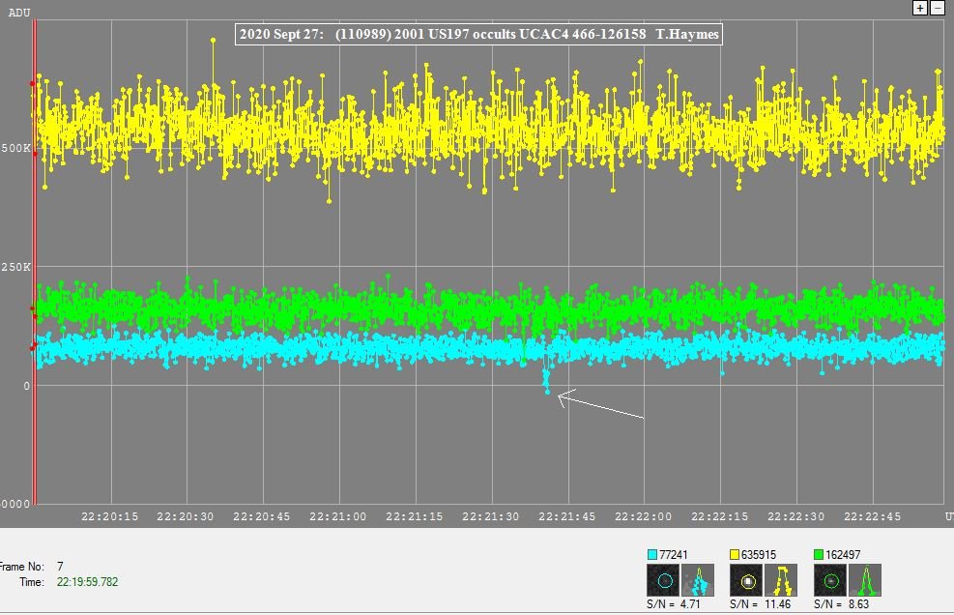Image resolution: width=954 pixels, height=615 pixels.
Task: Click the cyan color swatch beside 77241
Action: 652,555
